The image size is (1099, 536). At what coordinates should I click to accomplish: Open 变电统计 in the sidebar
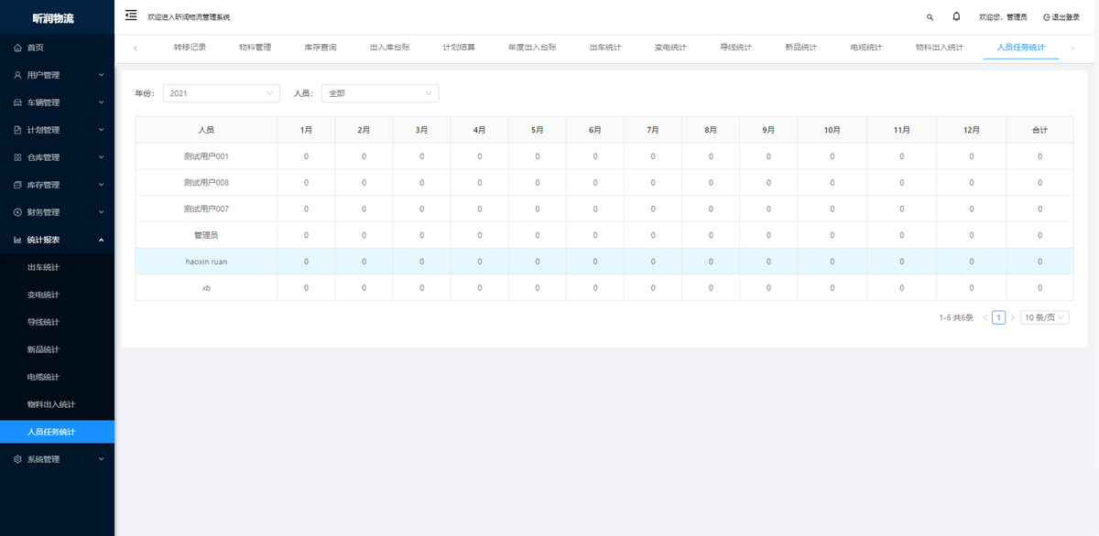pos(57,295)
